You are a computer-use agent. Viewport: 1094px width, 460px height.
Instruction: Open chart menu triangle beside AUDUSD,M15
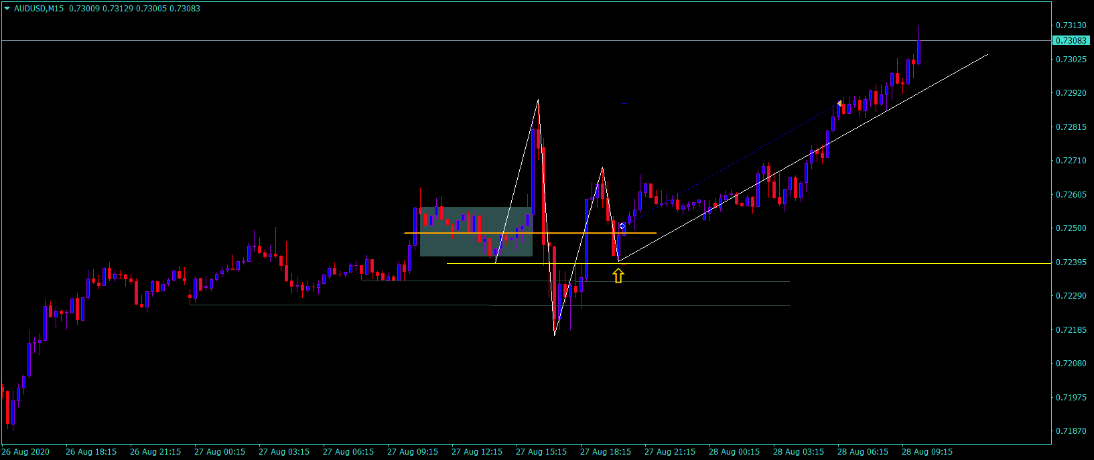click(7, 9)
